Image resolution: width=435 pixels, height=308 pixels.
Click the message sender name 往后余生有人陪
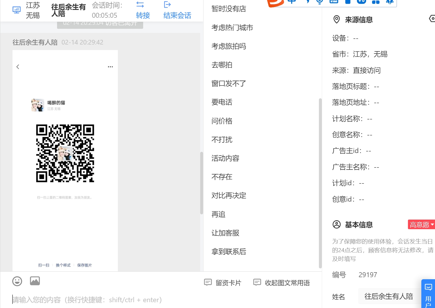coord(35,42)
